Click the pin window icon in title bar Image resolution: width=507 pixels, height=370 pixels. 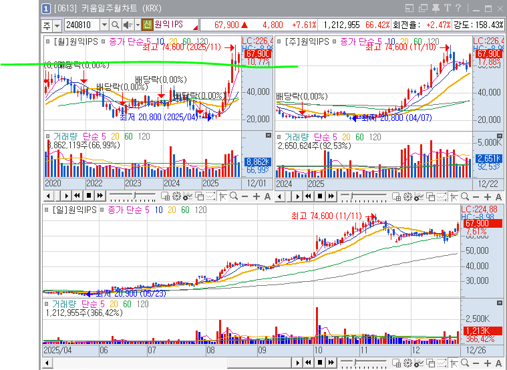pos(436,8)
